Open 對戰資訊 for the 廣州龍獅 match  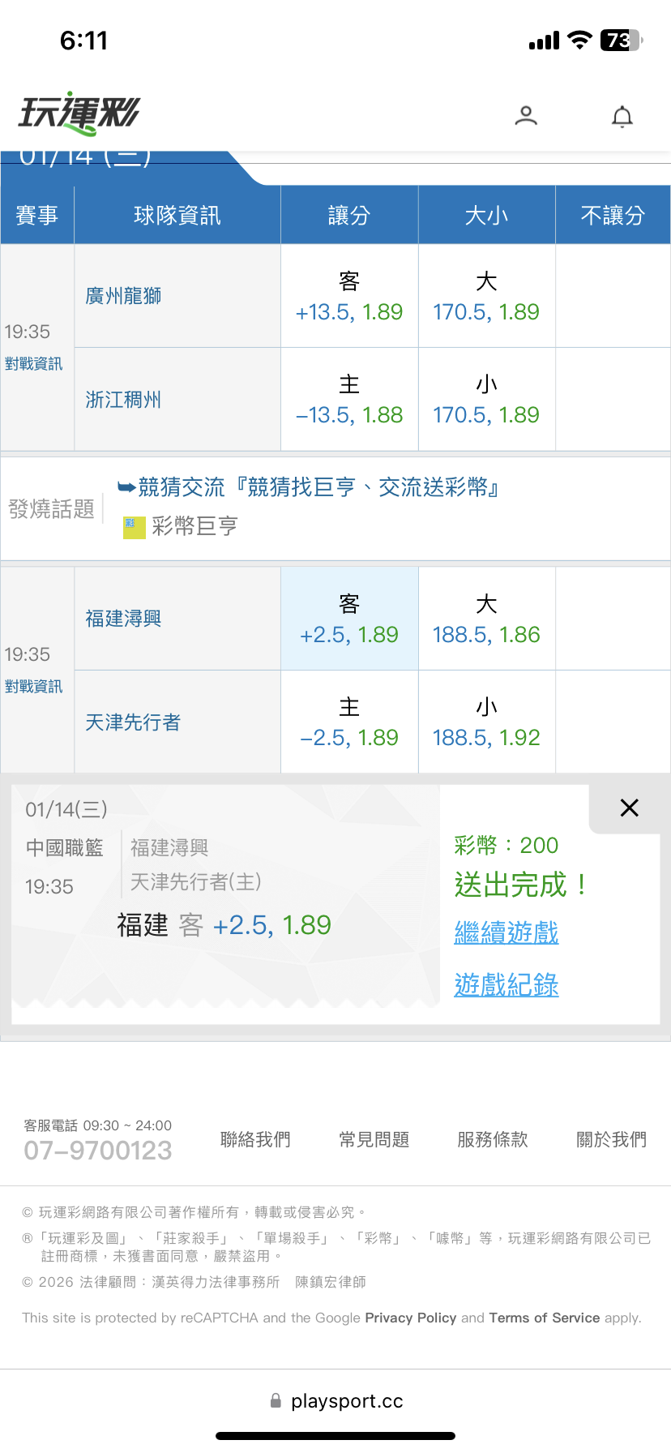34,364
